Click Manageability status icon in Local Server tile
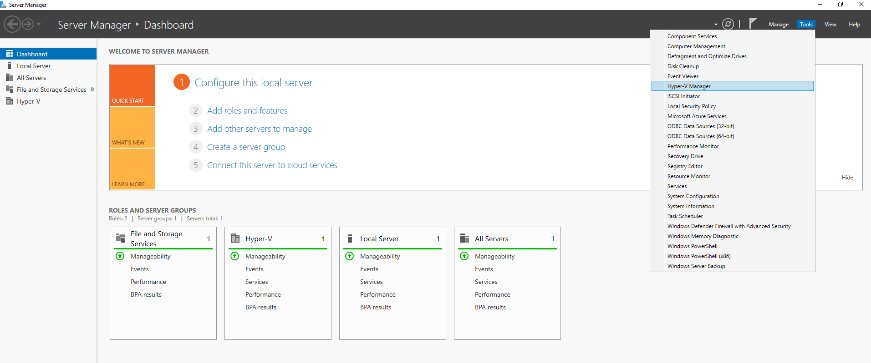Screen dimensions: 871x363 350,256
